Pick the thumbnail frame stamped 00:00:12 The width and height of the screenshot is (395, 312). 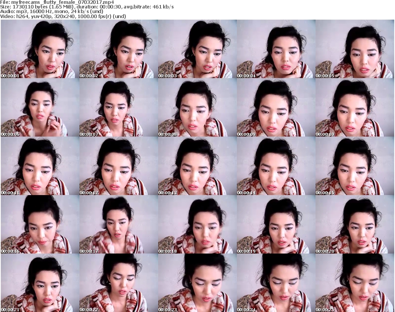pos(119,166)
